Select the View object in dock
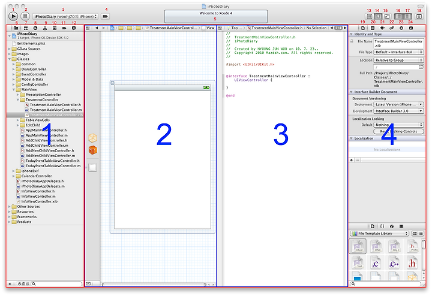 point(93,167)
